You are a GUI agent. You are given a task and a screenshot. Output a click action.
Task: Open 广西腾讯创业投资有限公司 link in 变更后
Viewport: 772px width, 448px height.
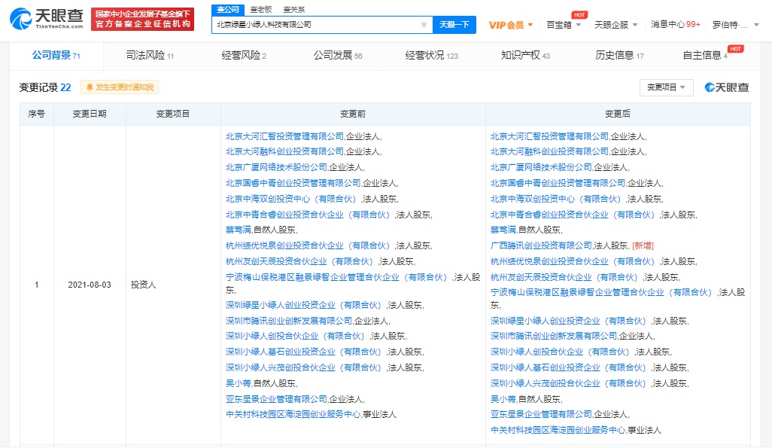tap(541, 245)
